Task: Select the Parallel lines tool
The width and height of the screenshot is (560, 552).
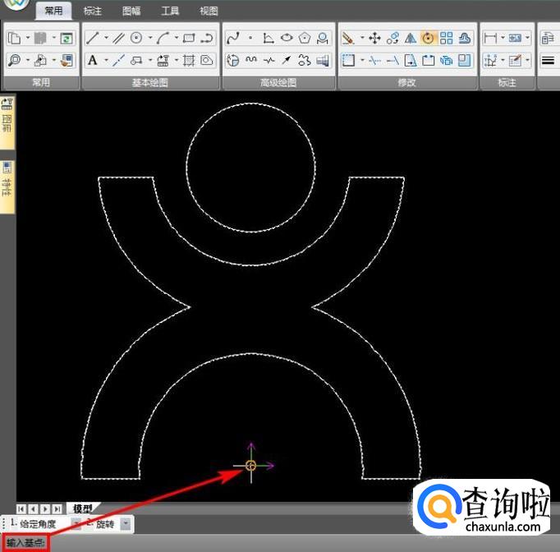Action: (118, 39)
